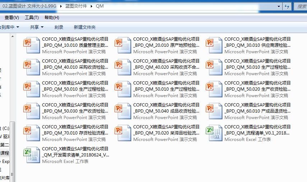This screenshot has height=182, width=307.
Task: Select 课程 item in navigation pane
Action: point(5,153)
